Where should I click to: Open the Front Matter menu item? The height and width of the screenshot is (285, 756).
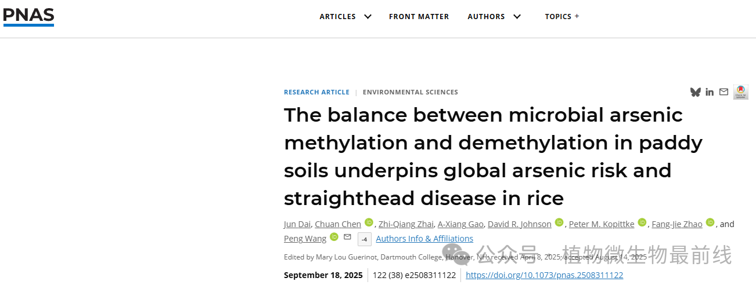[x=419, y=17]
